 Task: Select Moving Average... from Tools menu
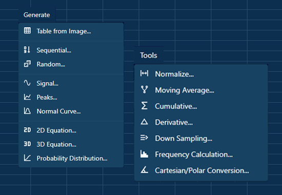(201, 90)
